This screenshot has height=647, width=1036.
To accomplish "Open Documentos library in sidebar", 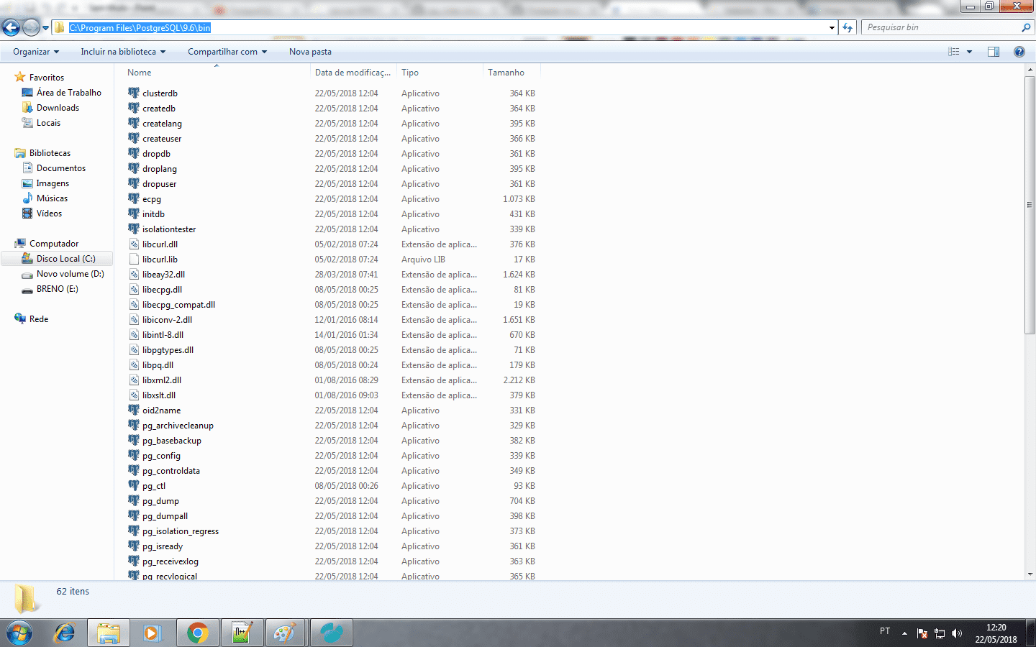I will (x=61, y=168).
